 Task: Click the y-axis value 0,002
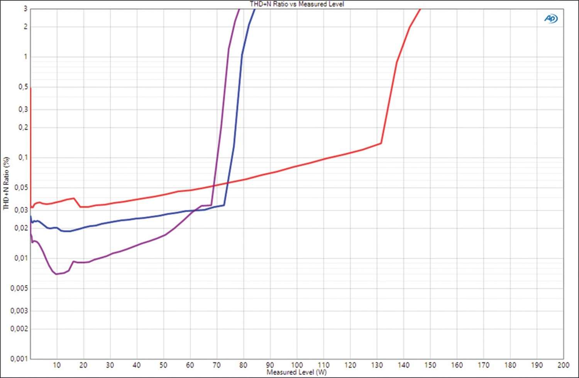click(19, 329)
